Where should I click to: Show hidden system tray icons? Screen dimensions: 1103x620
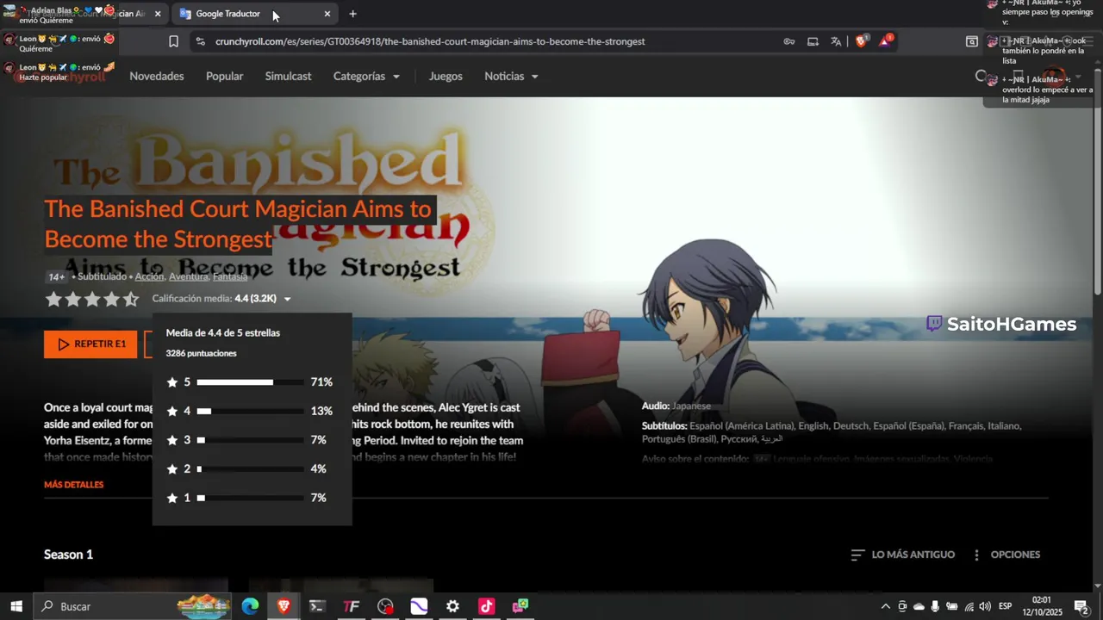pyautogui.click(x=885, y=606)
